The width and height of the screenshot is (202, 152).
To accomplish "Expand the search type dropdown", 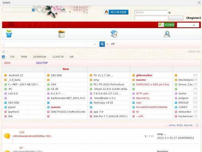I will pyautogui.click(x=92, y=44).
